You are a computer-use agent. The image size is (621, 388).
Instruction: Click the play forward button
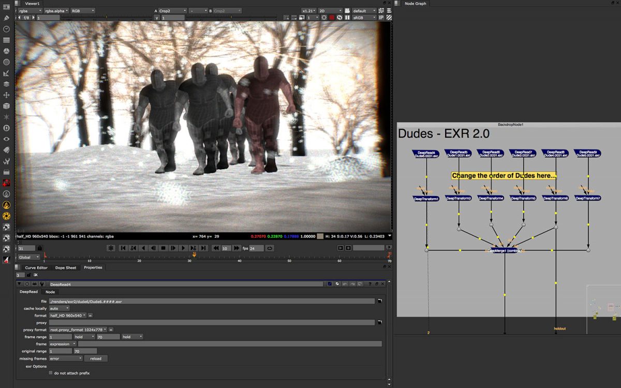(x=183, y=248)
